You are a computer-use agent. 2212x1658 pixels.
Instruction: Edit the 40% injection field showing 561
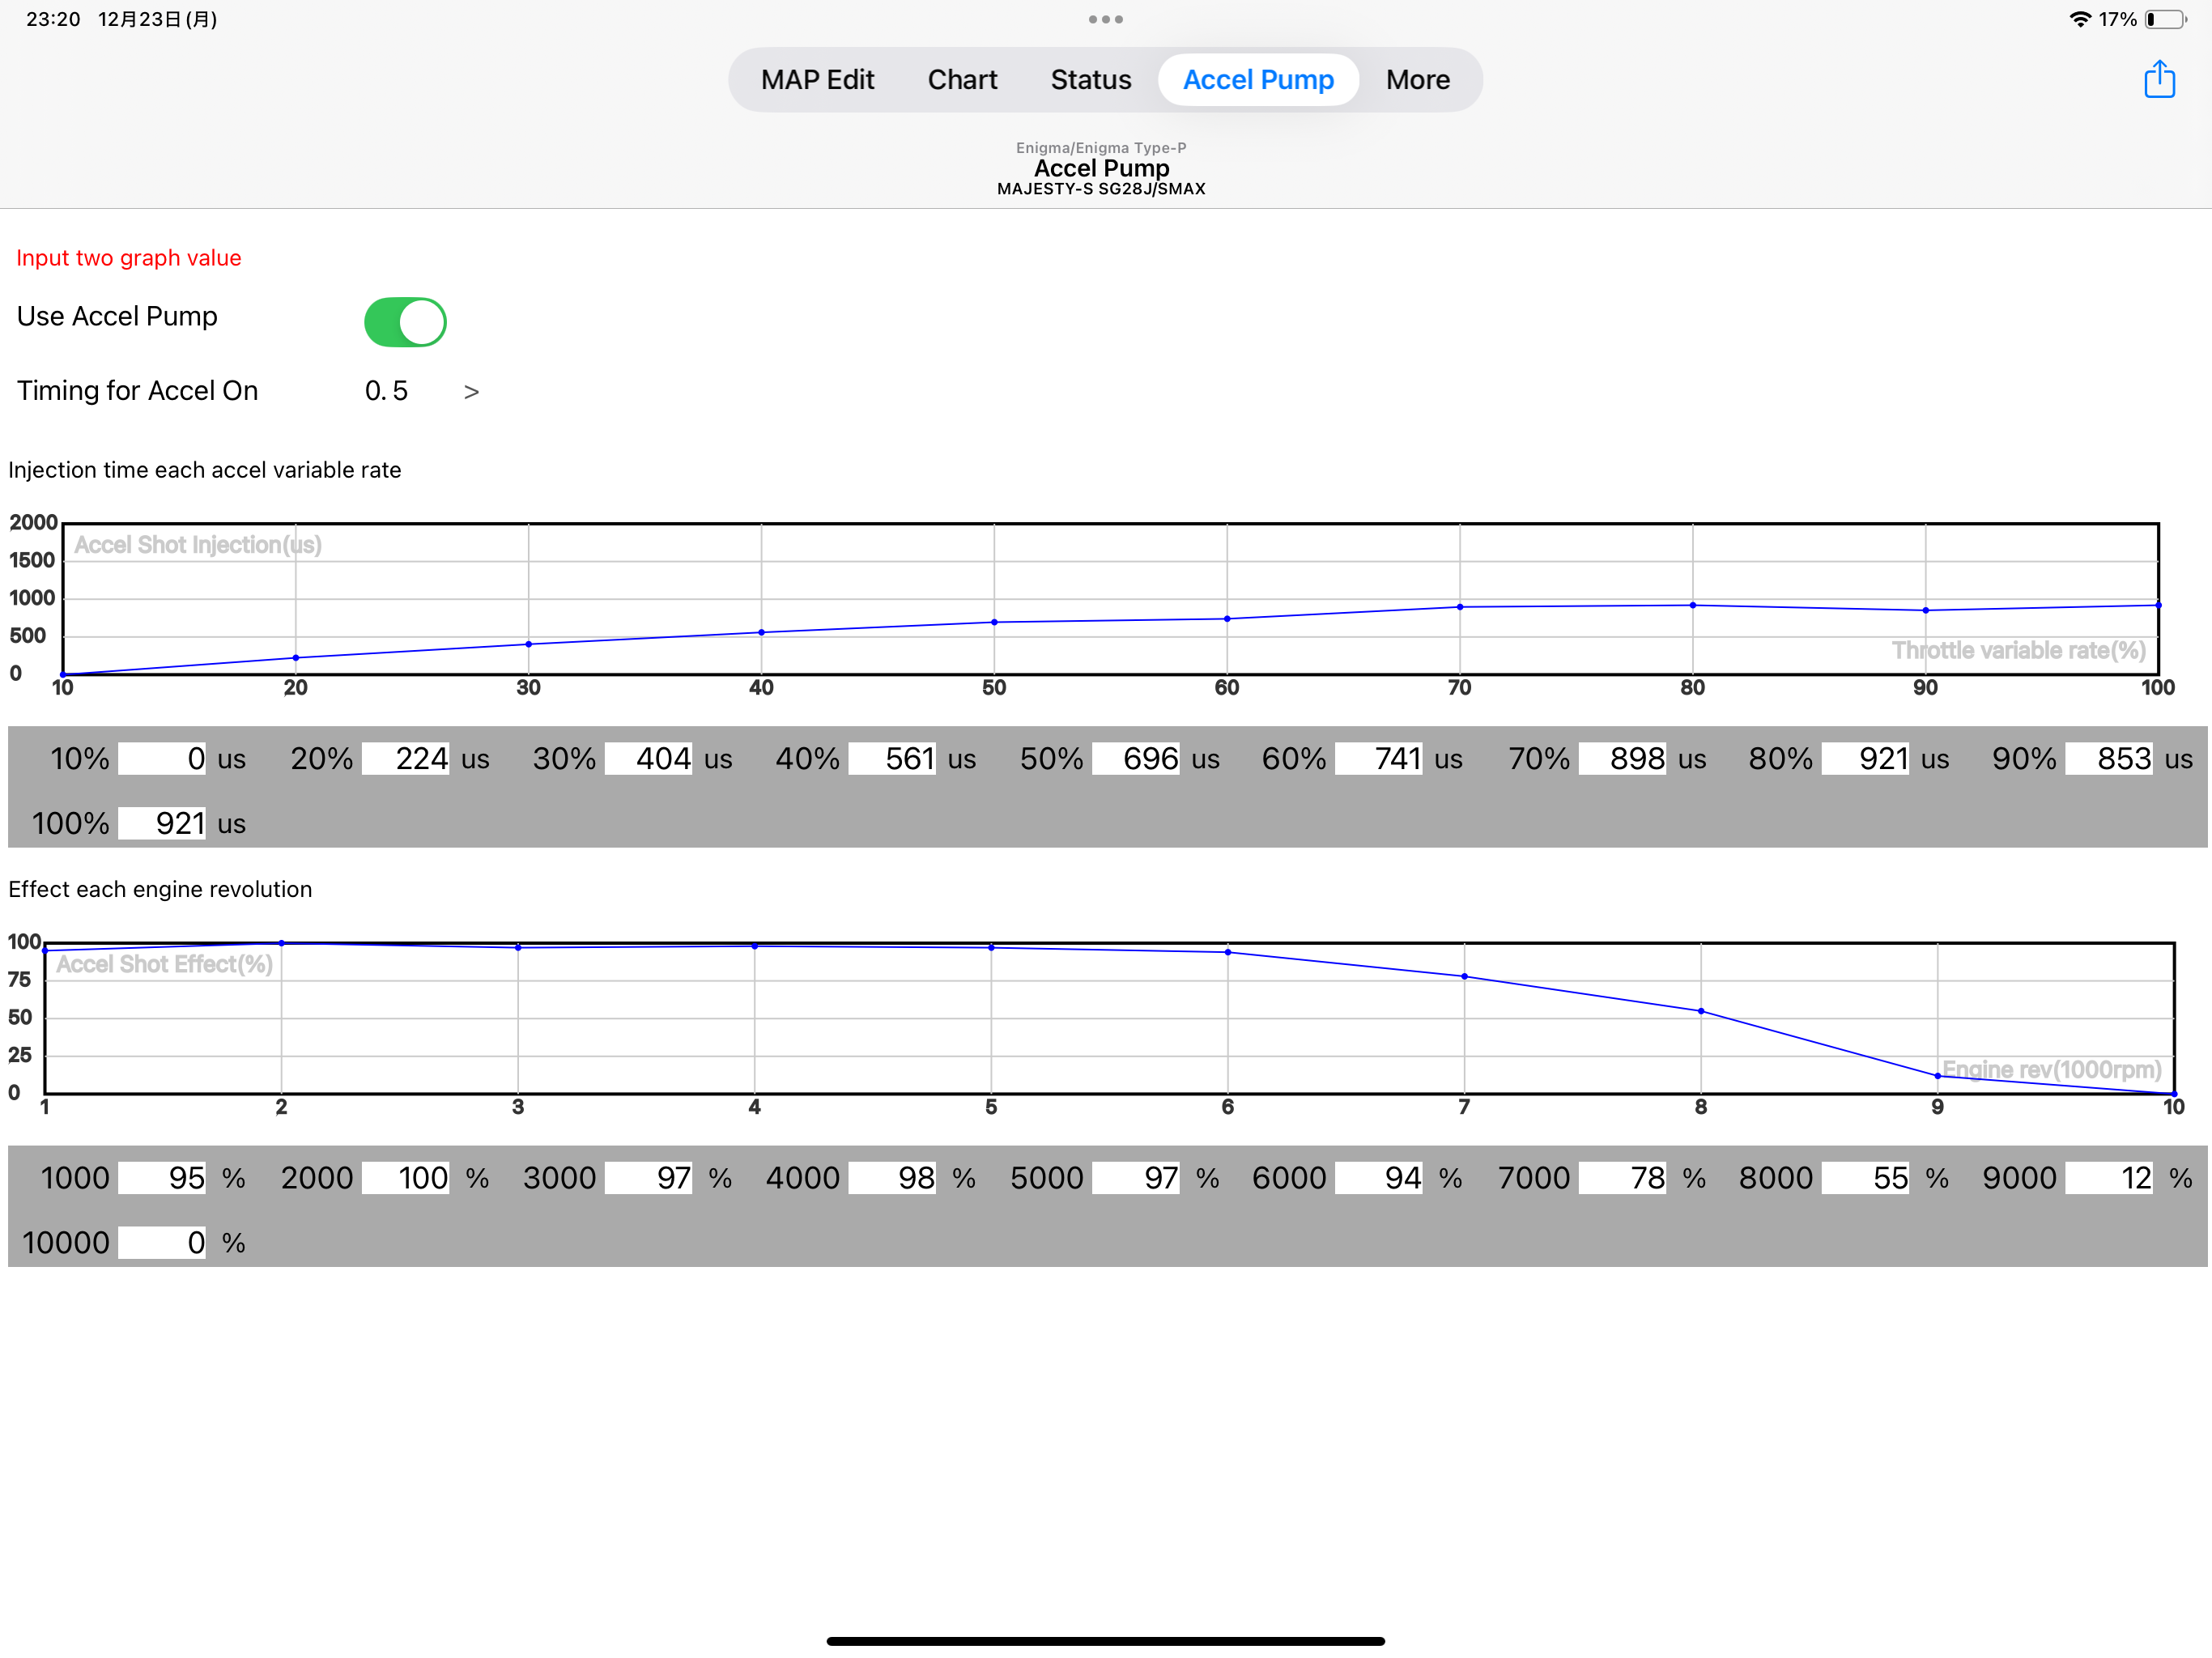pyautogui.click(x=892, y=758)
